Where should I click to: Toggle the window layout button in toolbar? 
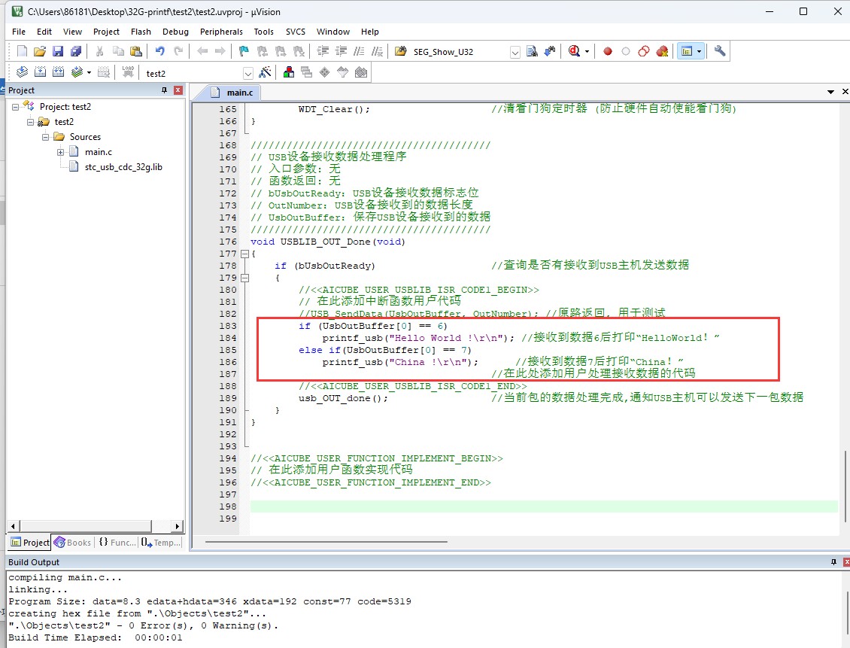(687, 51)
